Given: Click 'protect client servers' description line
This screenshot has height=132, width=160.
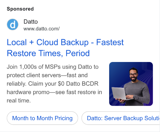Looking at the screenshot, I should pyautogui.click(x=34, y=75).
